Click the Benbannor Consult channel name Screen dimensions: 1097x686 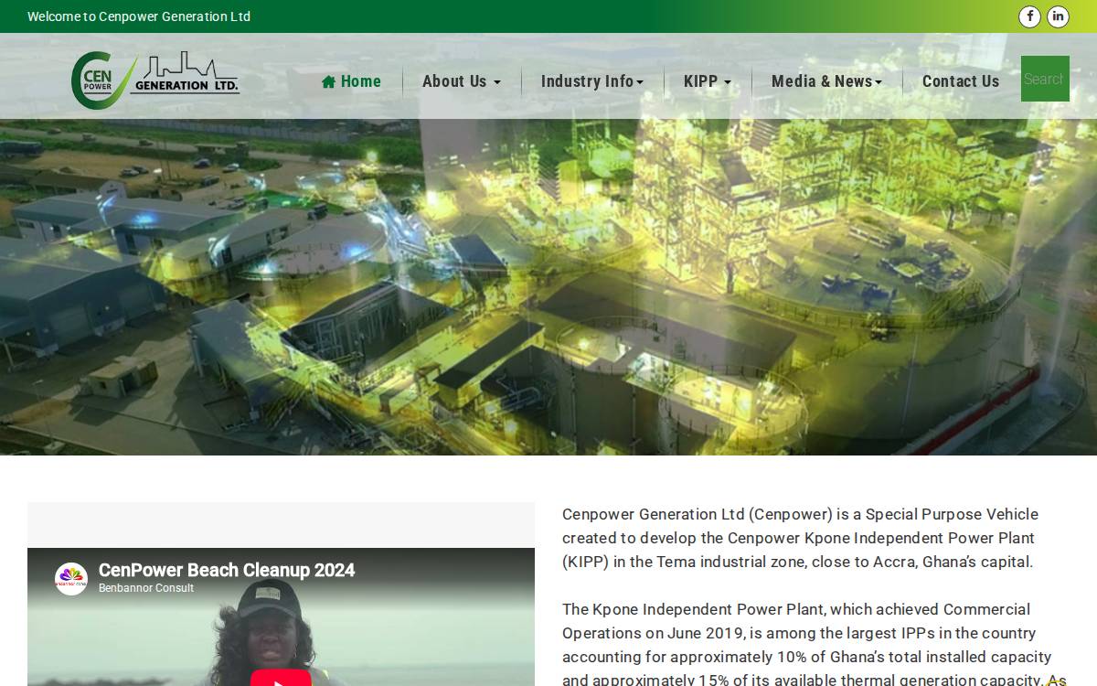[x=146, y=588]
